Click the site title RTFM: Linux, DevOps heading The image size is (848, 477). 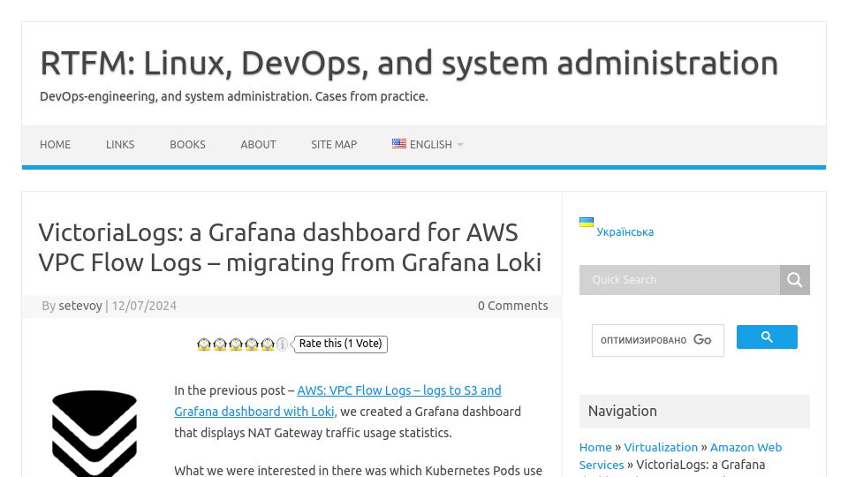(x=409, y=64)
